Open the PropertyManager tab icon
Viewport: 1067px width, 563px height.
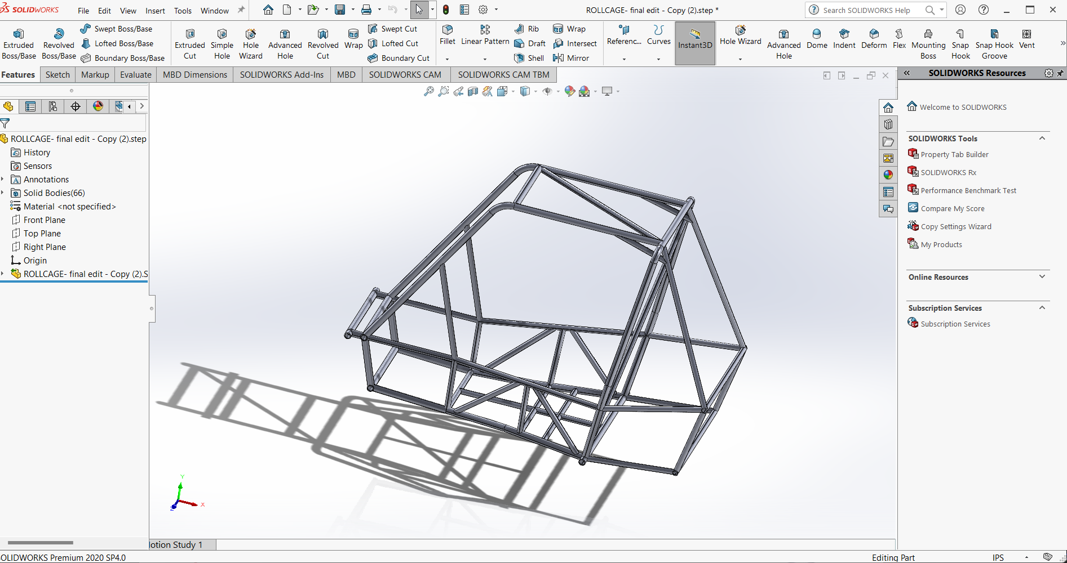(30, 106)
